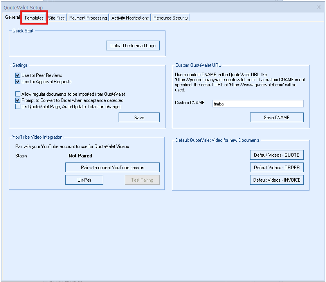Go to Payment Processing tab

(x=88, y=18)
